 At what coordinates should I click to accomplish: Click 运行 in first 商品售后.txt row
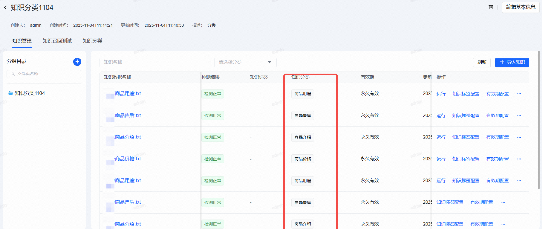tap(441, 115)
